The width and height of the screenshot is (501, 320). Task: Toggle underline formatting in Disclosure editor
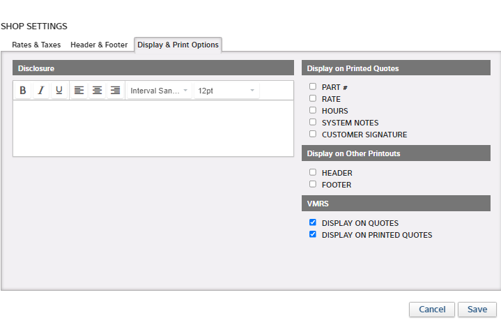tap(59, 91)
